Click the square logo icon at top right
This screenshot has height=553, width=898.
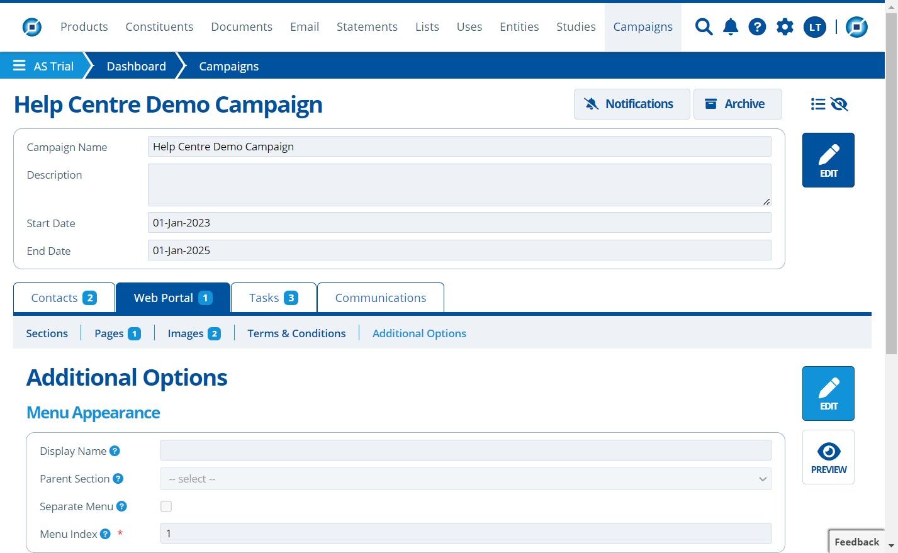click(x=856, y=27)
